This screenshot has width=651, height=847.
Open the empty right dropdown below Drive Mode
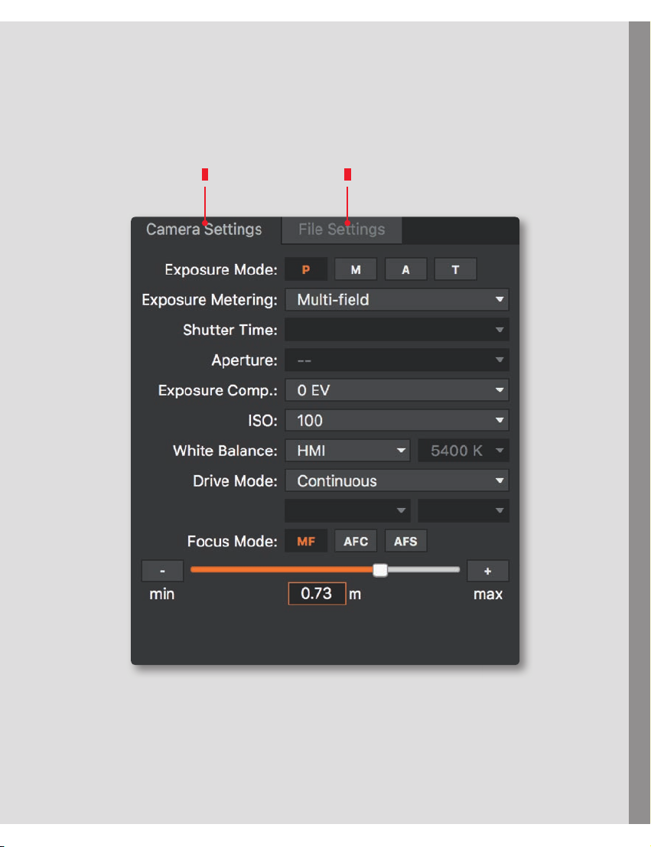pyautogui.click(x=463, y=510)
